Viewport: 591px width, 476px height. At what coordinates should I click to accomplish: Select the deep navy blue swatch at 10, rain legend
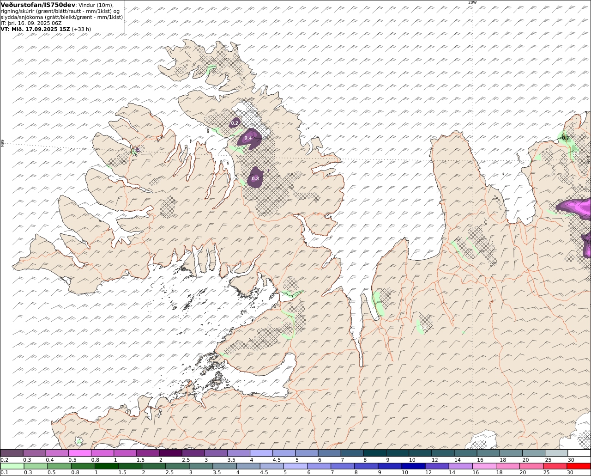[x=413, y=466]
